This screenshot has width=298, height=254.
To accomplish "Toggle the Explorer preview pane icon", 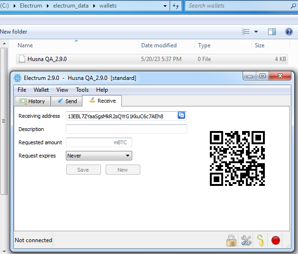I will coord(272,32).
